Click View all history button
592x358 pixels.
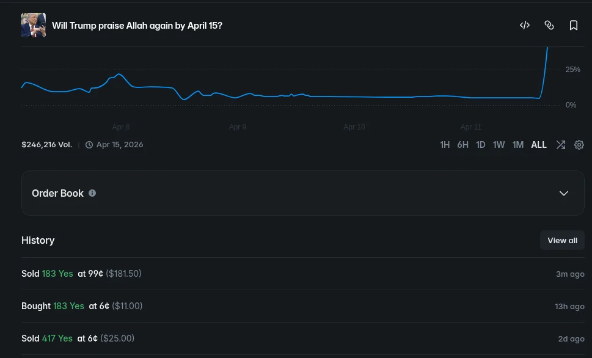pos(562,240)
